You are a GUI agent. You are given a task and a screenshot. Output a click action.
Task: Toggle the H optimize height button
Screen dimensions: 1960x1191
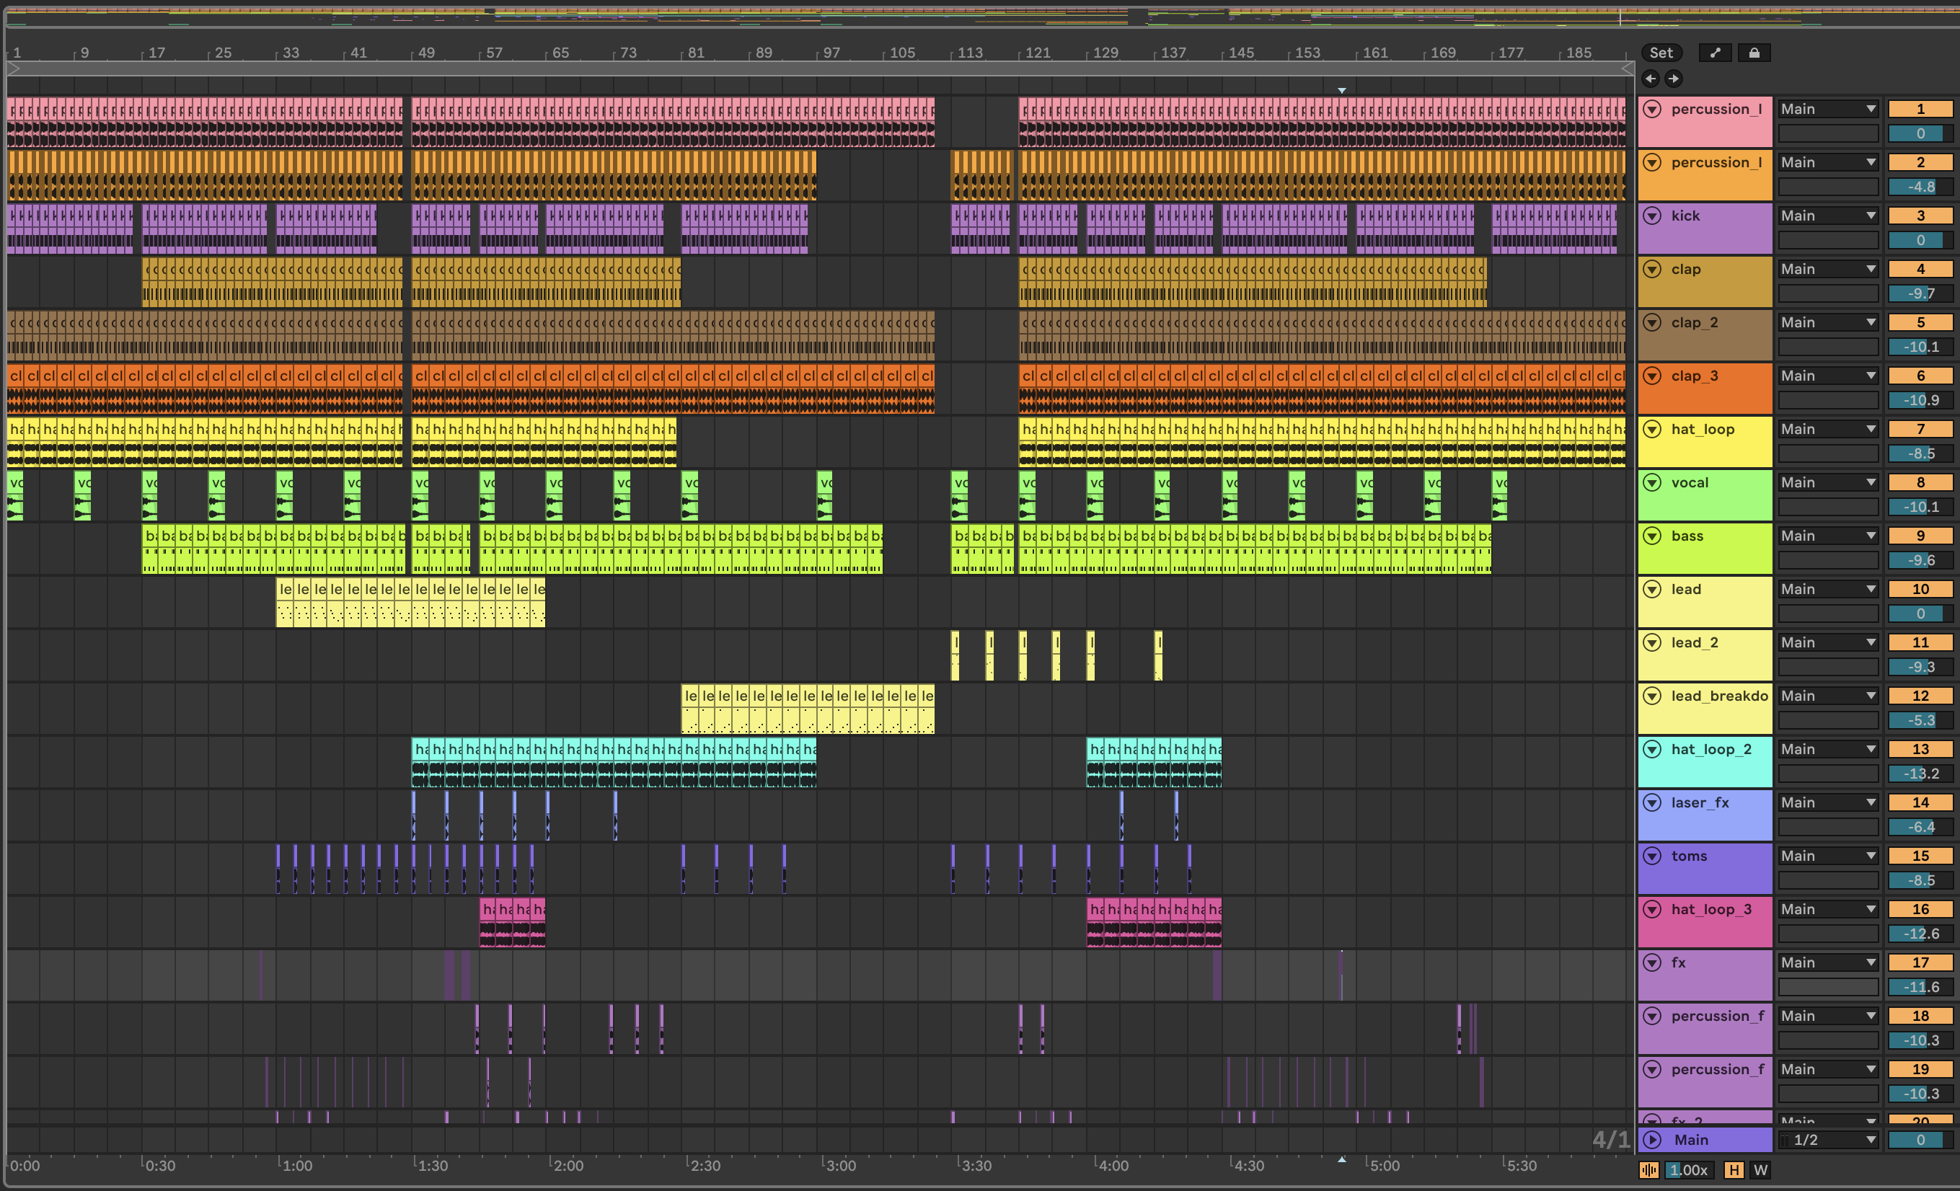tap(1734, 1169)
